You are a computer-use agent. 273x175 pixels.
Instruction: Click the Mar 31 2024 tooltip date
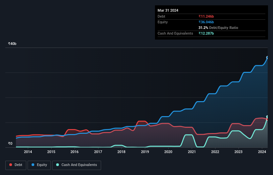point(168,10)
